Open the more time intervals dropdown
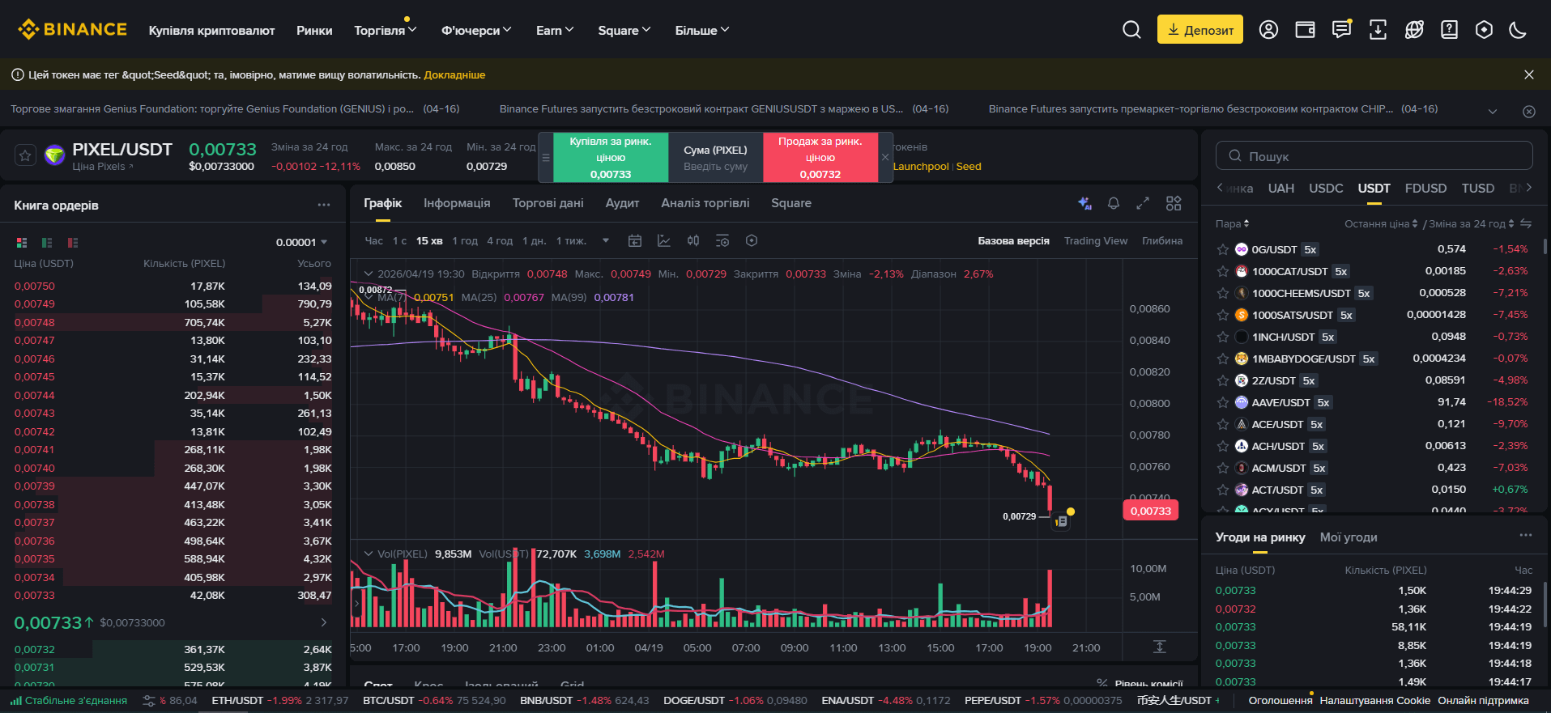Screen dimensions: 1551x713 point(606,240)
